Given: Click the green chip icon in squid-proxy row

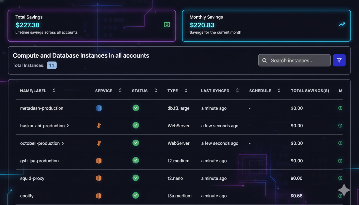Looking at the screenshot, I should click(x=340, y=178).
